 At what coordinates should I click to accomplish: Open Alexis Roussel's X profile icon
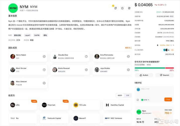point(86,70)
